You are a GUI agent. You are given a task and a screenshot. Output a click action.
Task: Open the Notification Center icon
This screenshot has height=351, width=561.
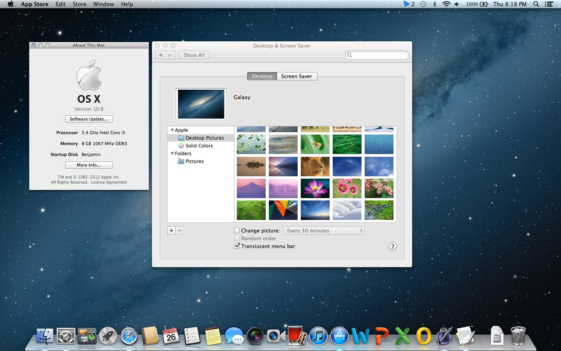[x=549, y=4]
